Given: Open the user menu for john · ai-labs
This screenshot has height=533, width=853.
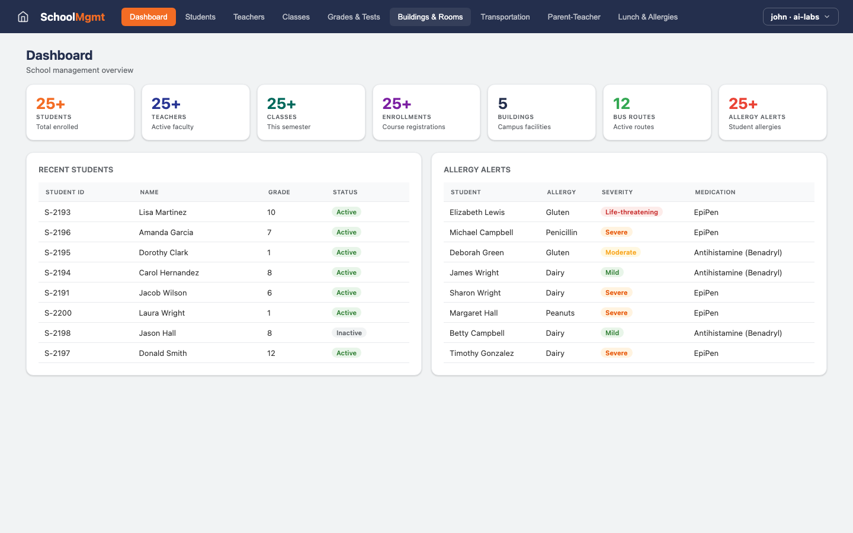Looking at the screenshot, I should click(x=800, y=17).
